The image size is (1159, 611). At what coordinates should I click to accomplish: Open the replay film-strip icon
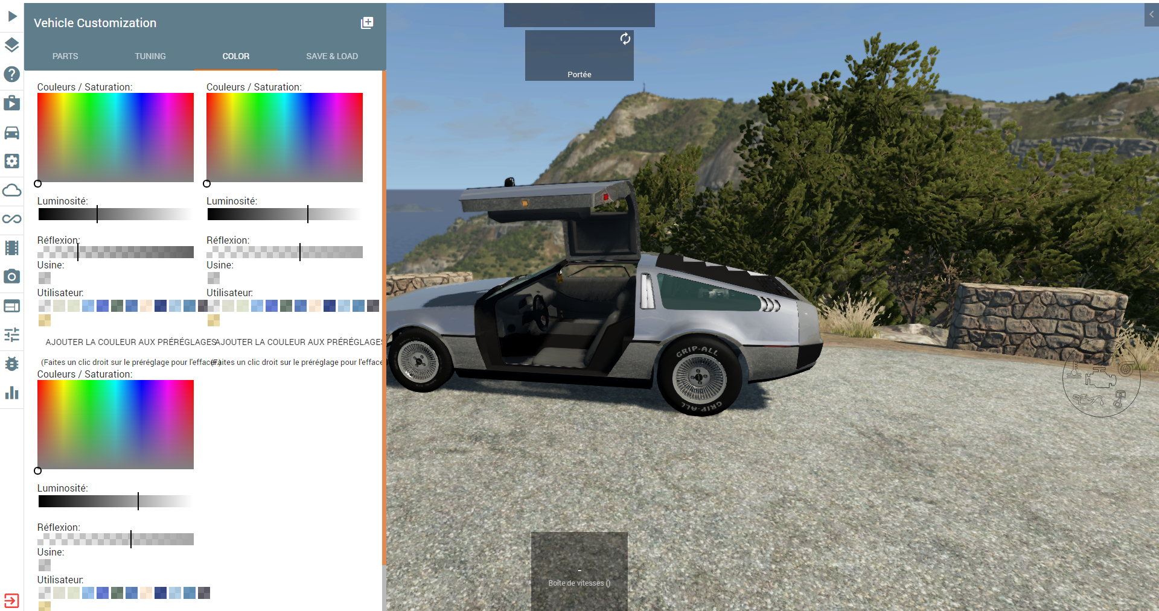(11, 248)
